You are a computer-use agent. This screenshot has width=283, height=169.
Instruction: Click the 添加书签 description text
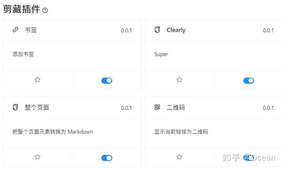[x=23, y=54]
